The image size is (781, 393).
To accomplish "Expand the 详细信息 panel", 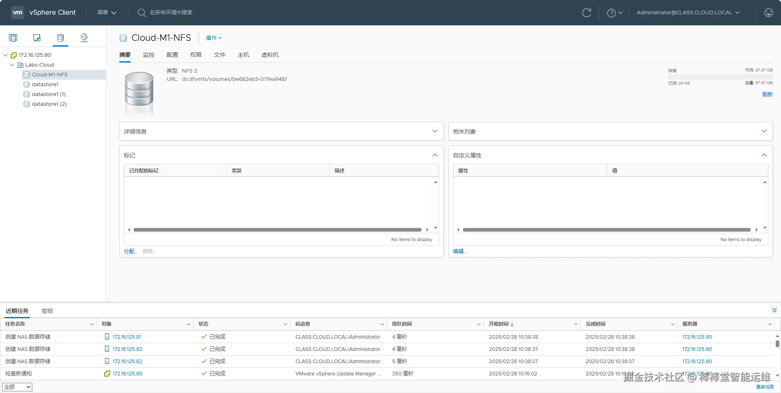I will tap(435, 131).
